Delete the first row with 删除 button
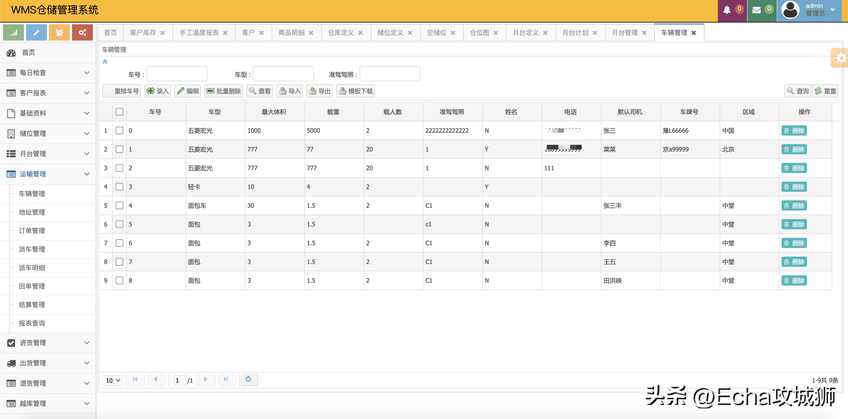Viewport: 848px width, 419px height. tap(794, 130)
